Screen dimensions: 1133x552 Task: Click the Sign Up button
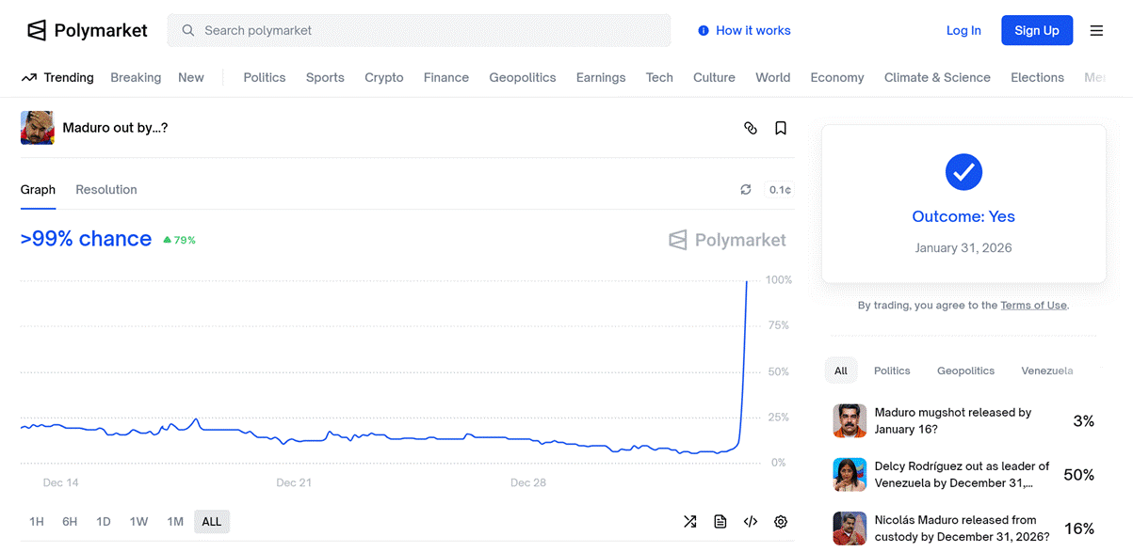click(x=1037, y=30)
